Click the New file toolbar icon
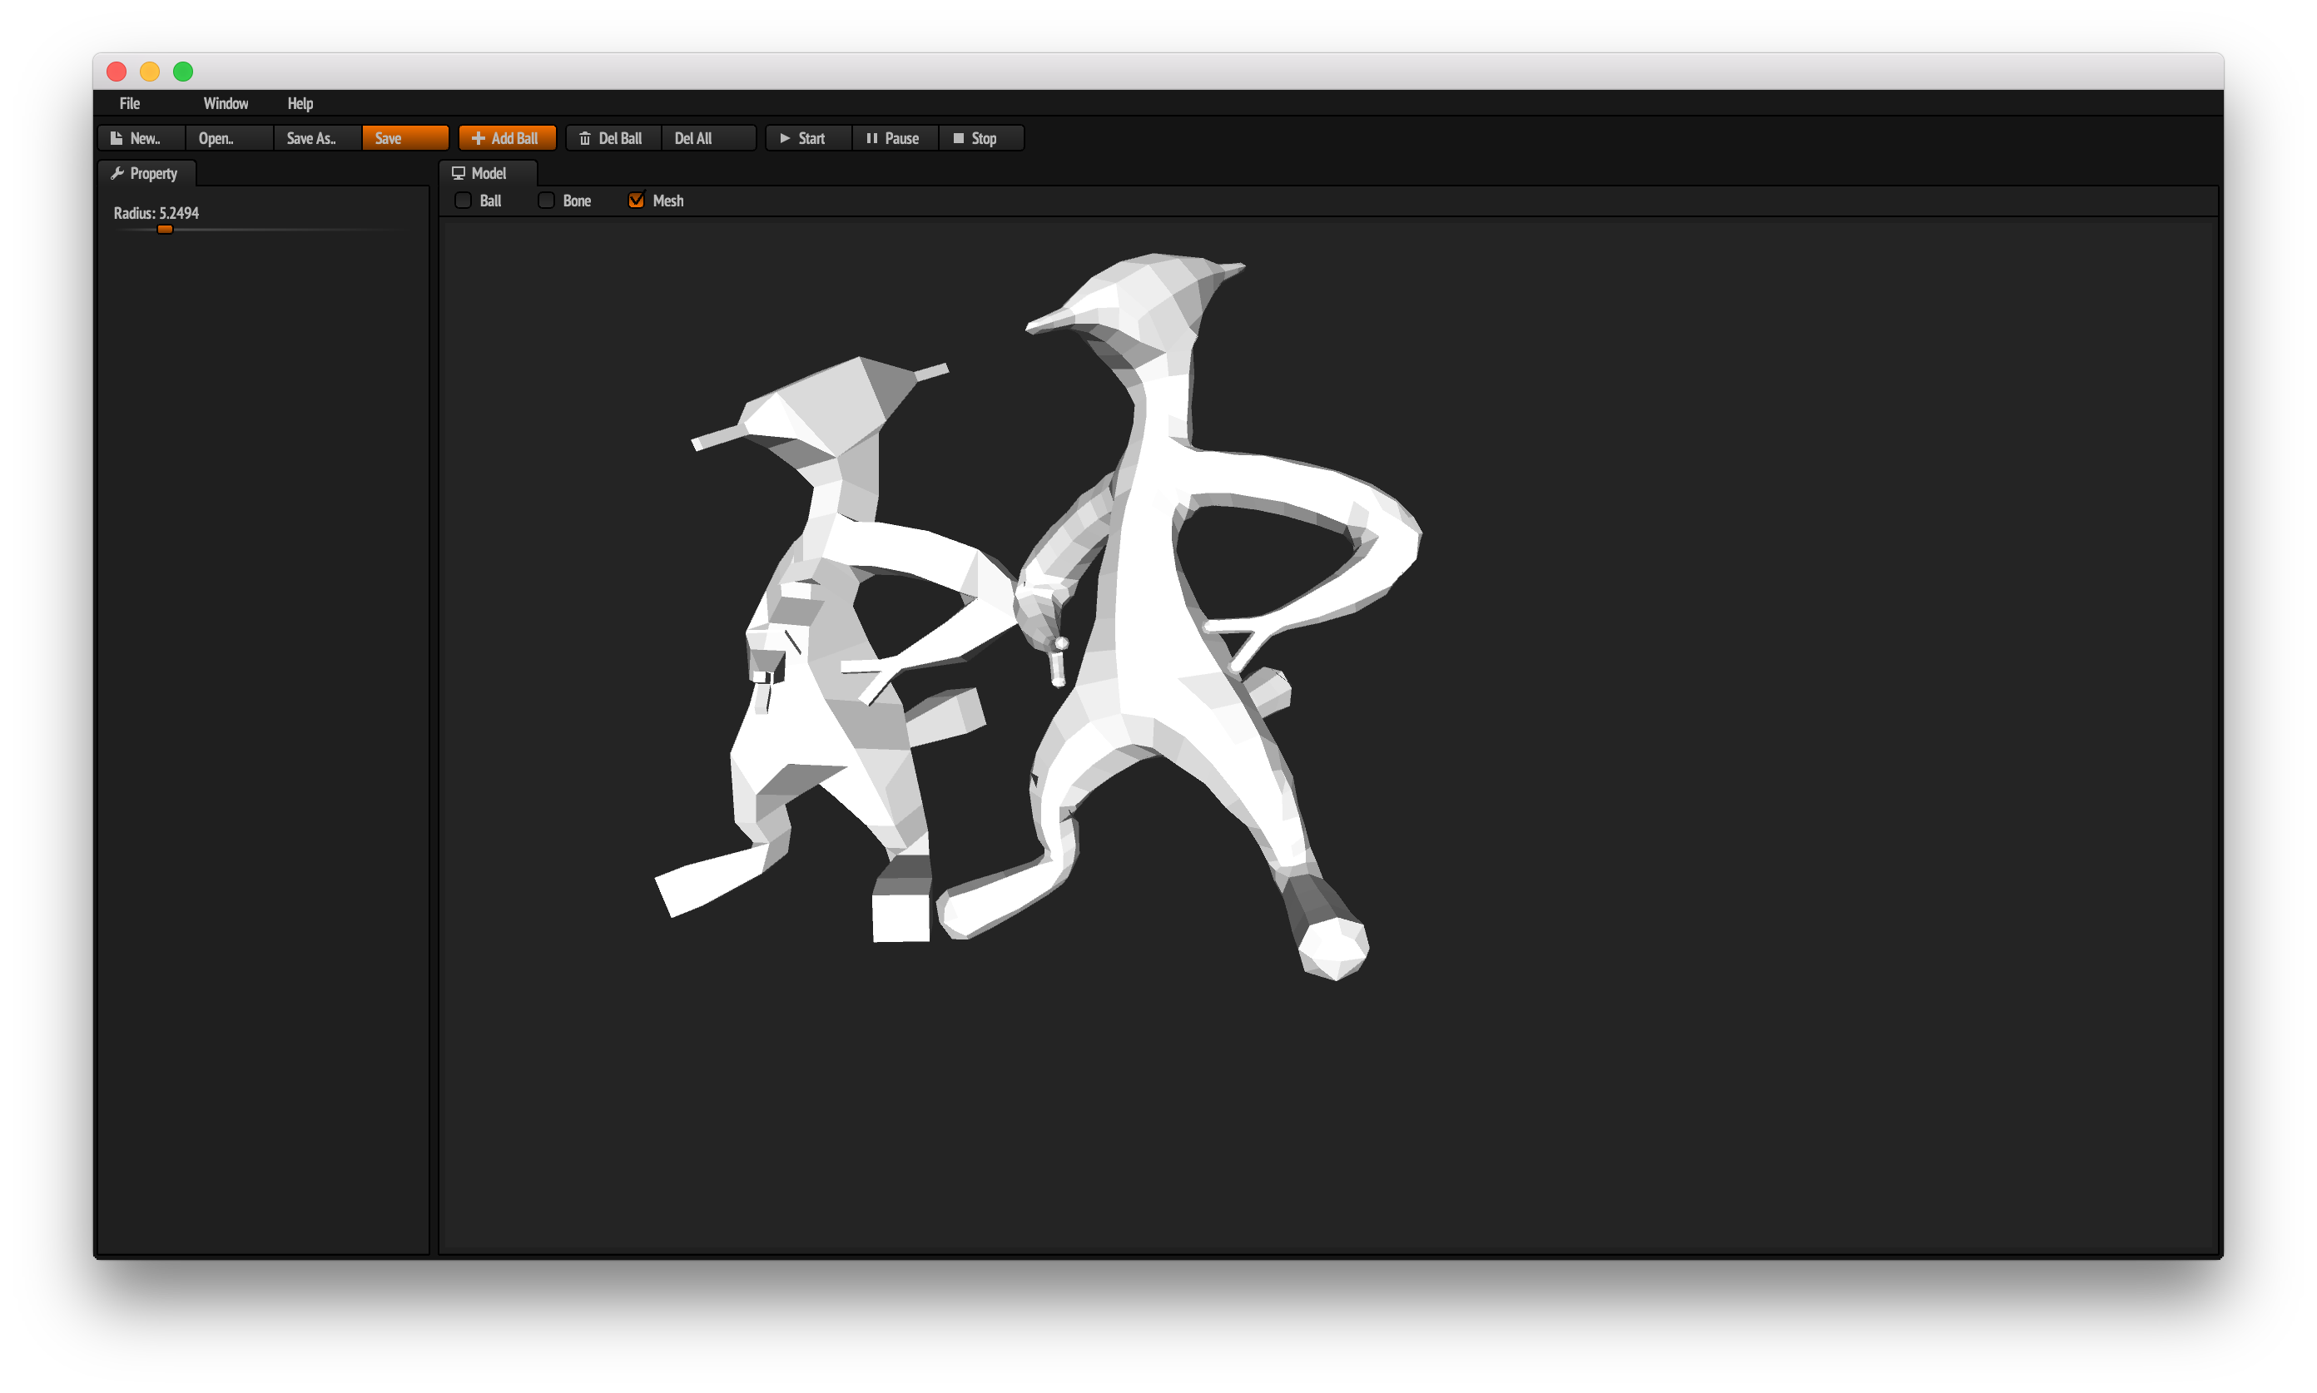 coord(117,138)
